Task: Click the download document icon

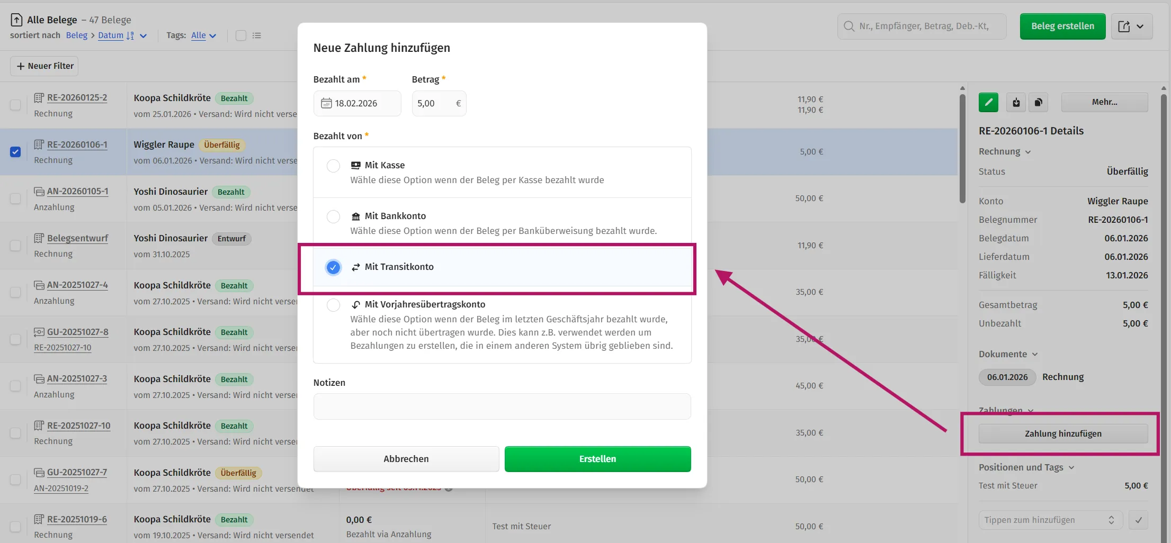Action: pos(1016,102)
